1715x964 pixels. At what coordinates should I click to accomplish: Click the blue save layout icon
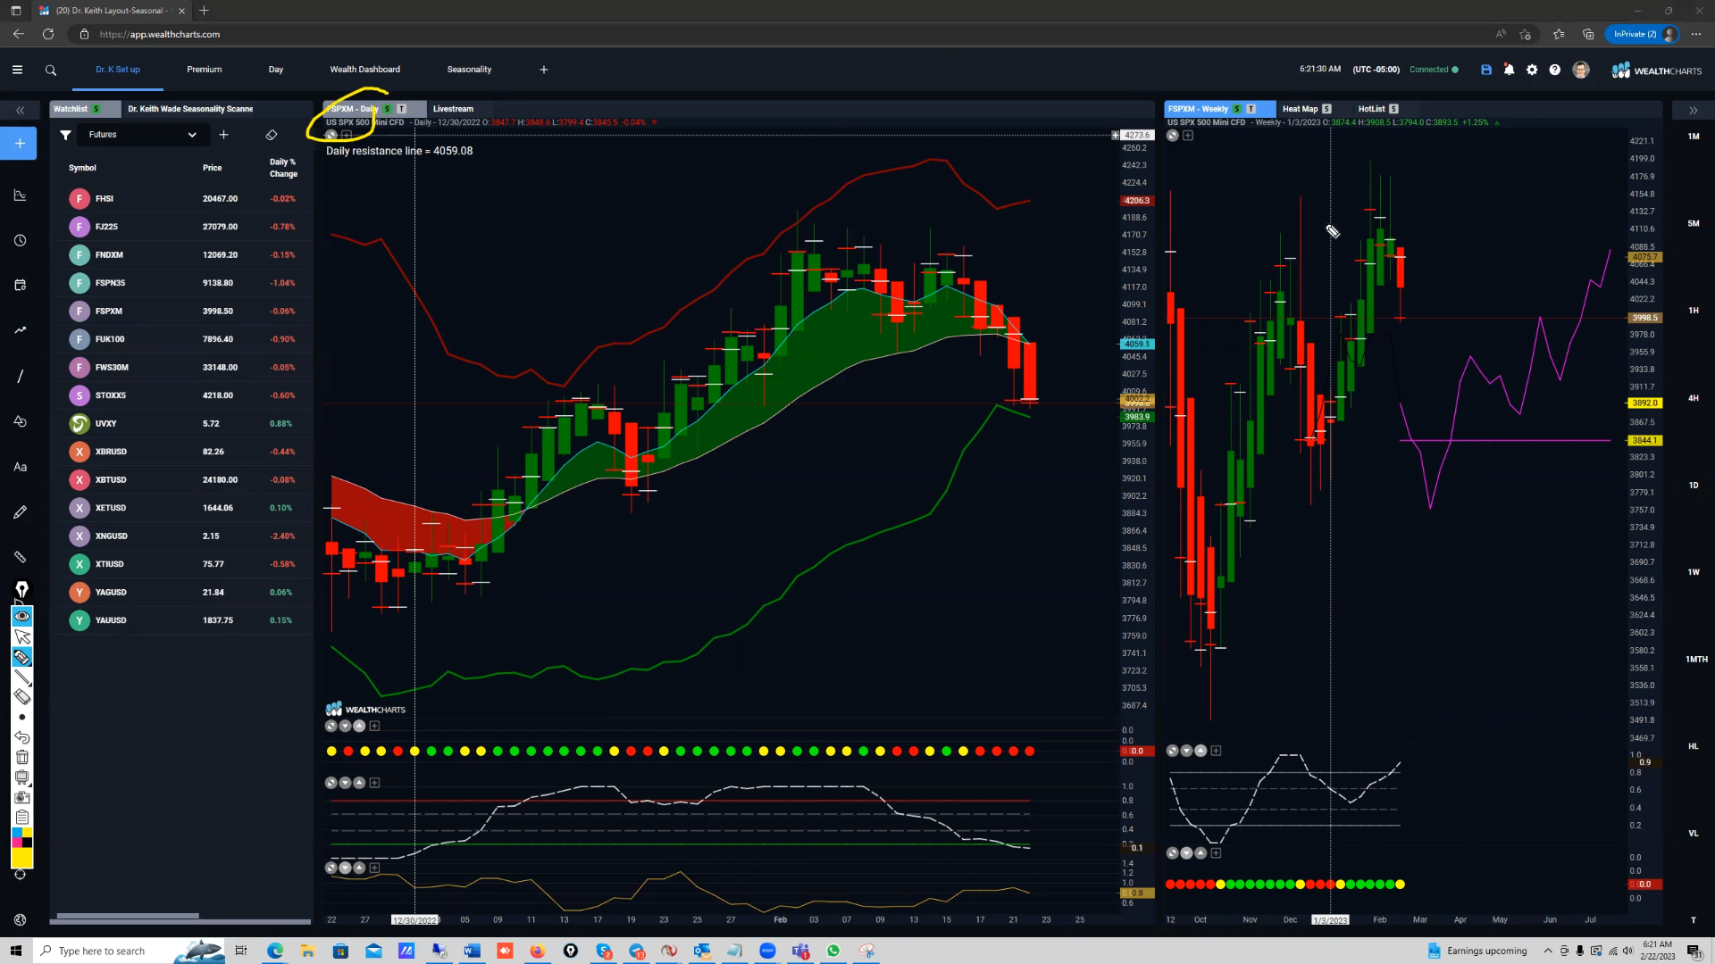(x=1486, y=70)
